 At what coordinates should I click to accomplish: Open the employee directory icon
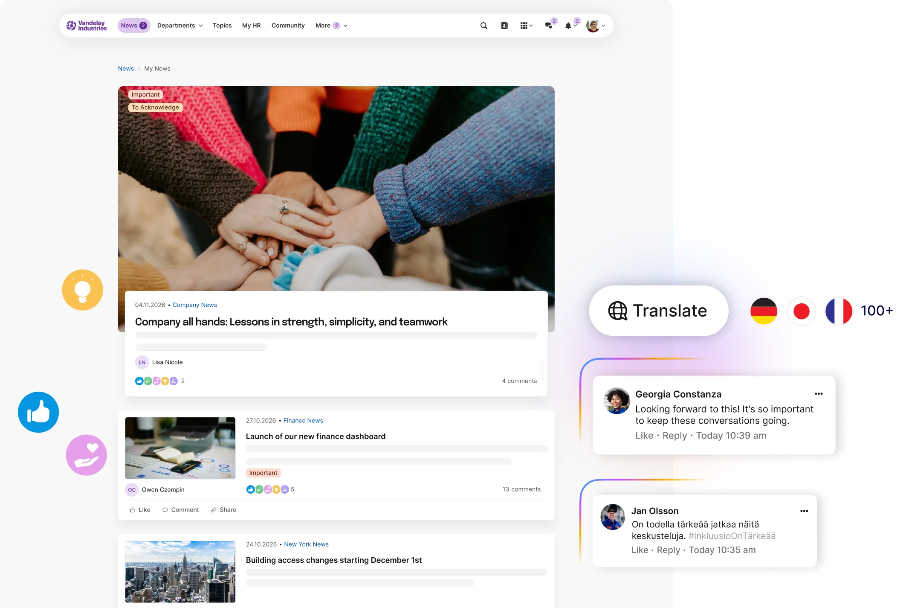(504, 26)
